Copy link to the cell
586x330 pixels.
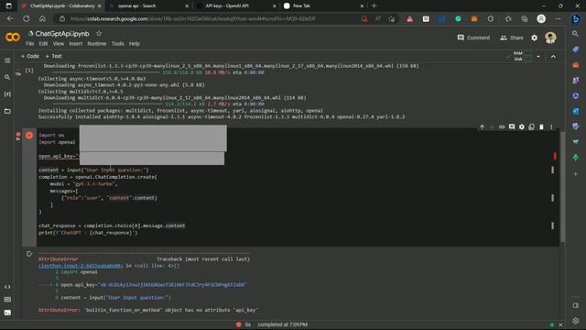[x=502, y=127]
